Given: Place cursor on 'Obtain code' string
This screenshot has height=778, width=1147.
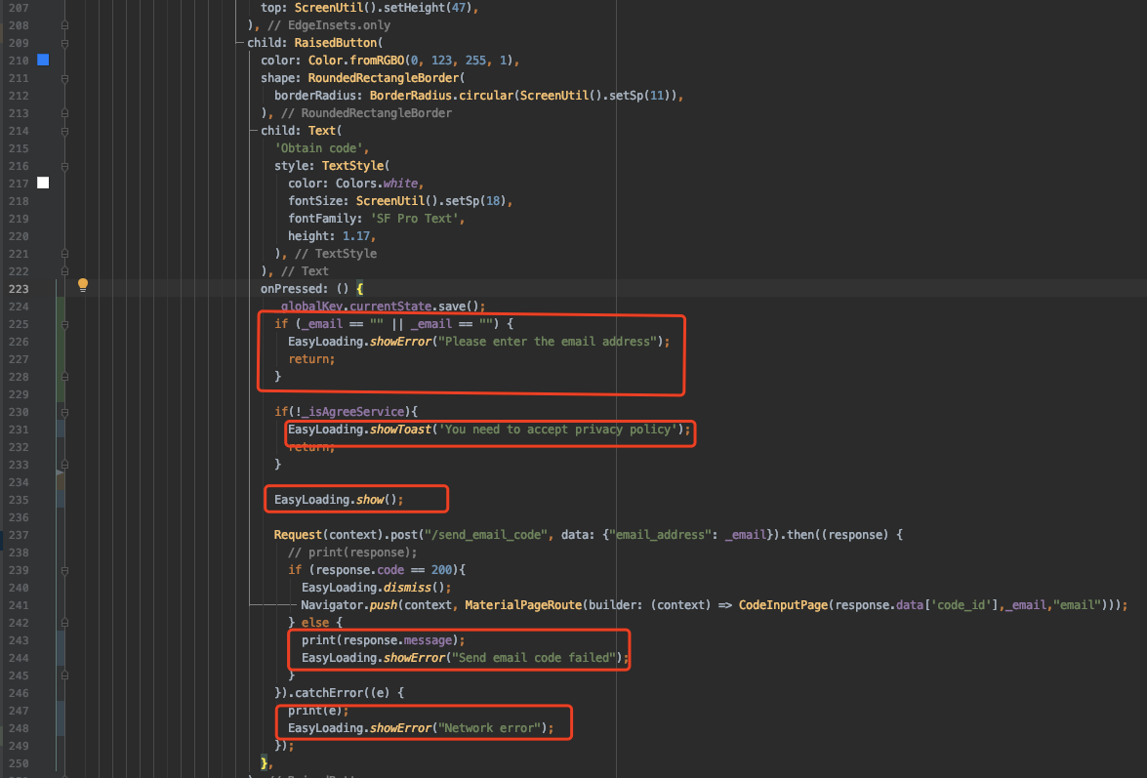Looking at the screenshot, I should point(321,148).
